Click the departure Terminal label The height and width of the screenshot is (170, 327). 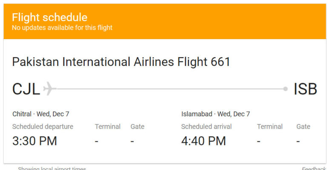108,127
